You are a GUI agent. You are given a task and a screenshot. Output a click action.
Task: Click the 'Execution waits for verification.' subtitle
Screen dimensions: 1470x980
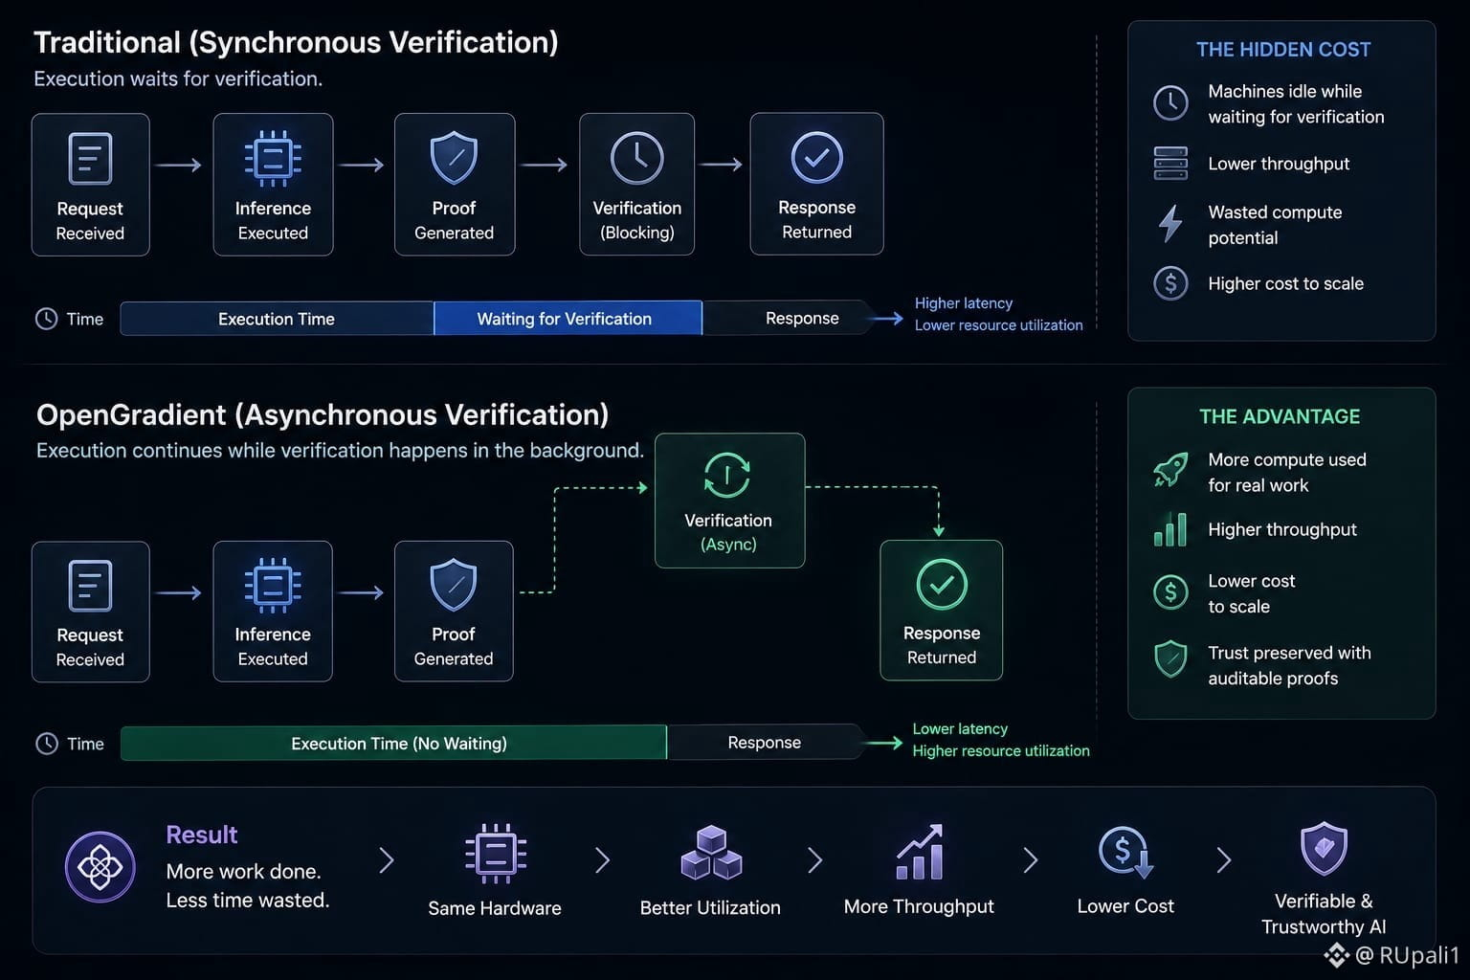(x=178, y=78)
